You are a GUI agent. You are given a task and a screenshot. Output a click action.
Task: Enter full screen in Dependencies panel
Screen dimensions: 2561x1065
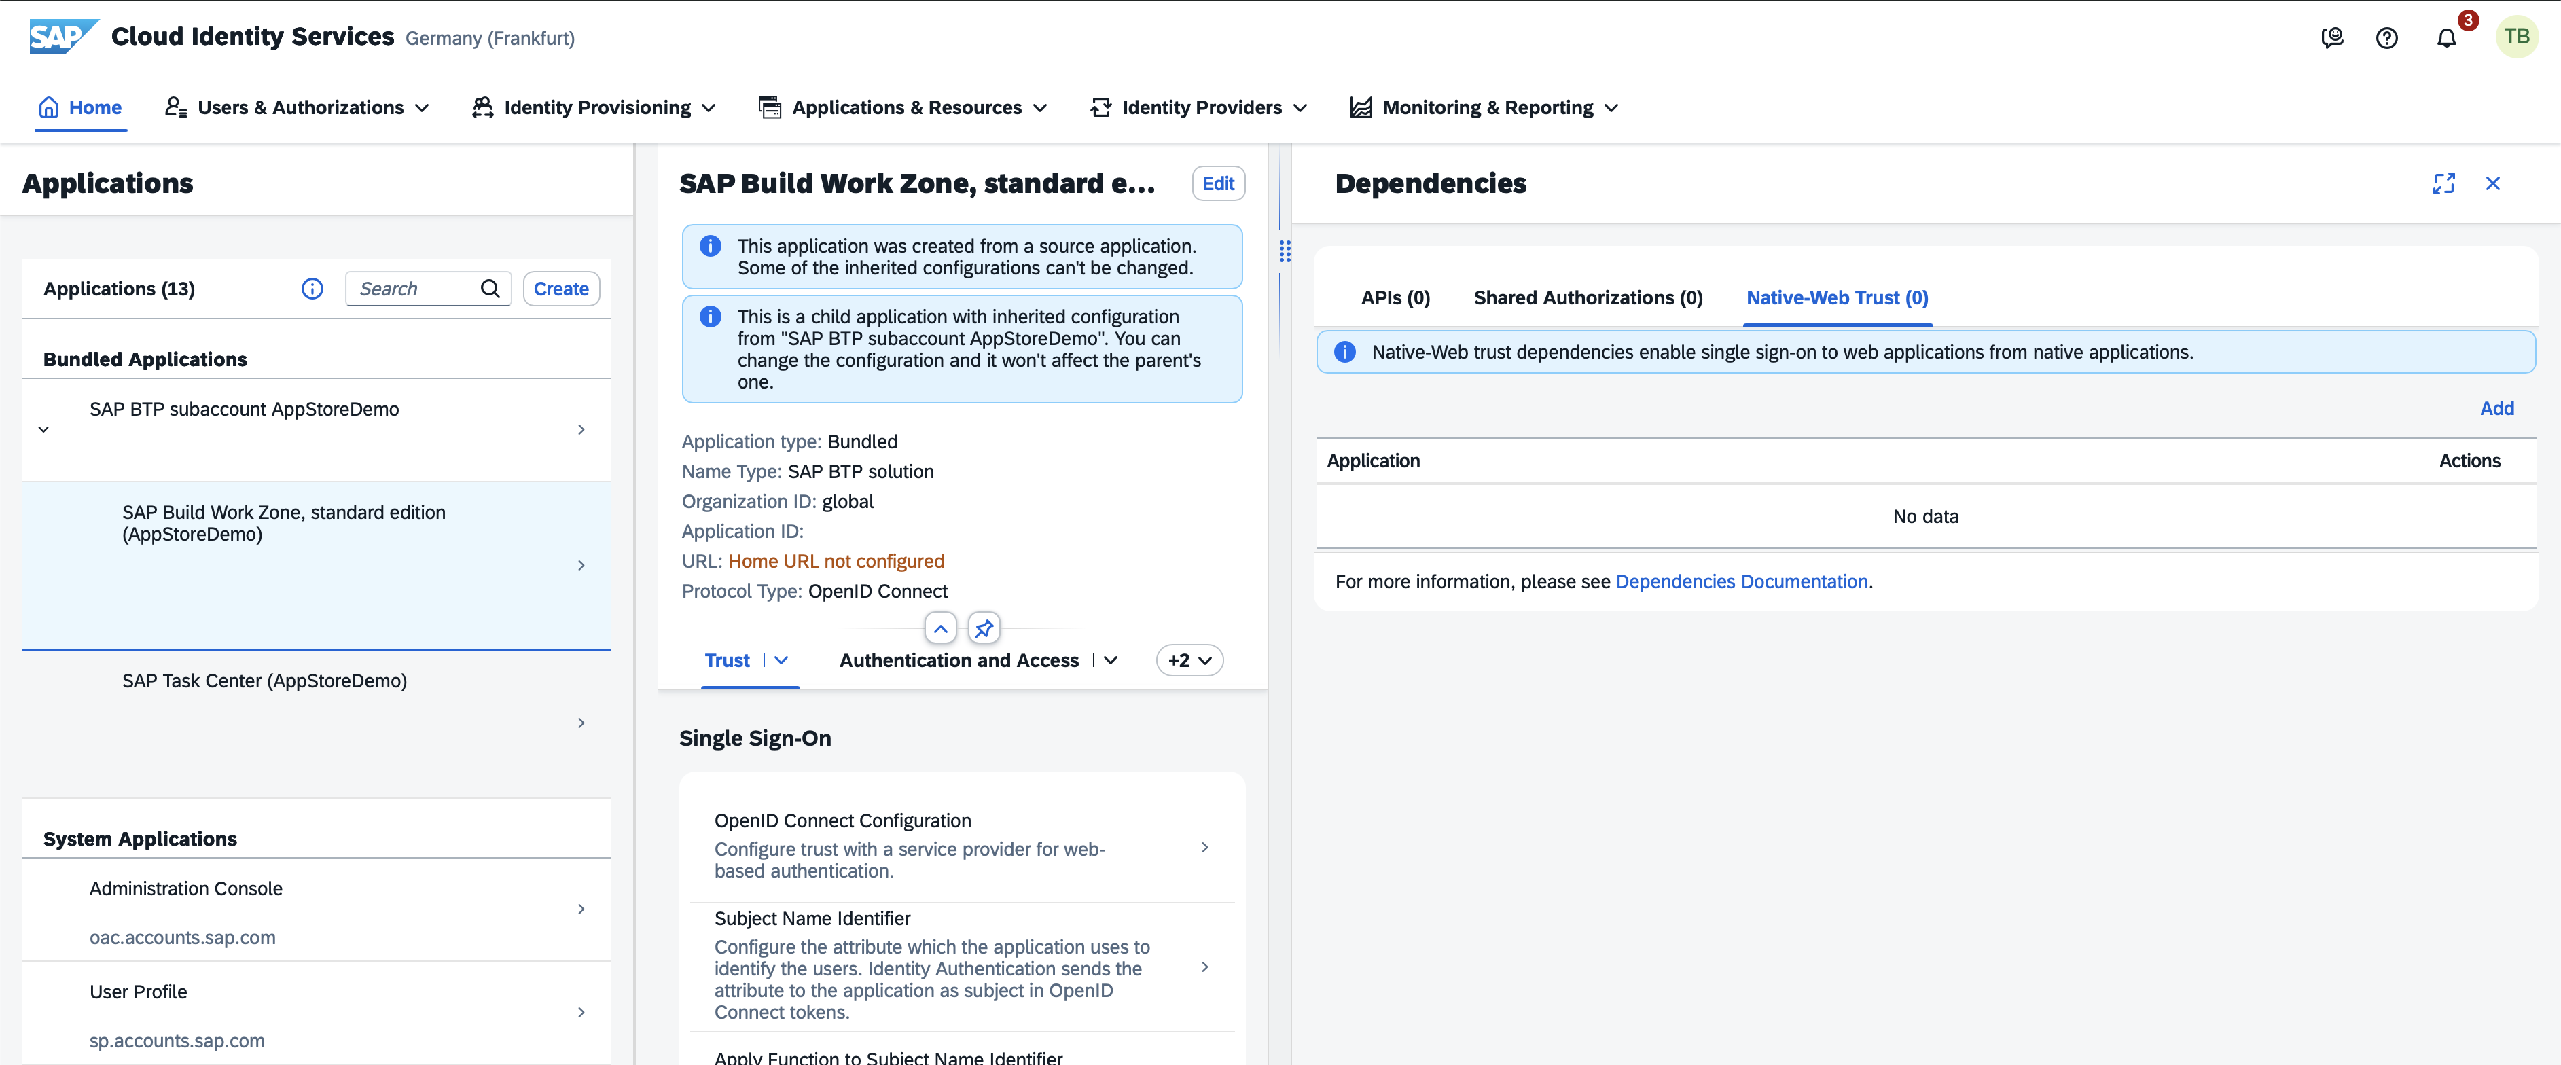tap(2443, 183)
